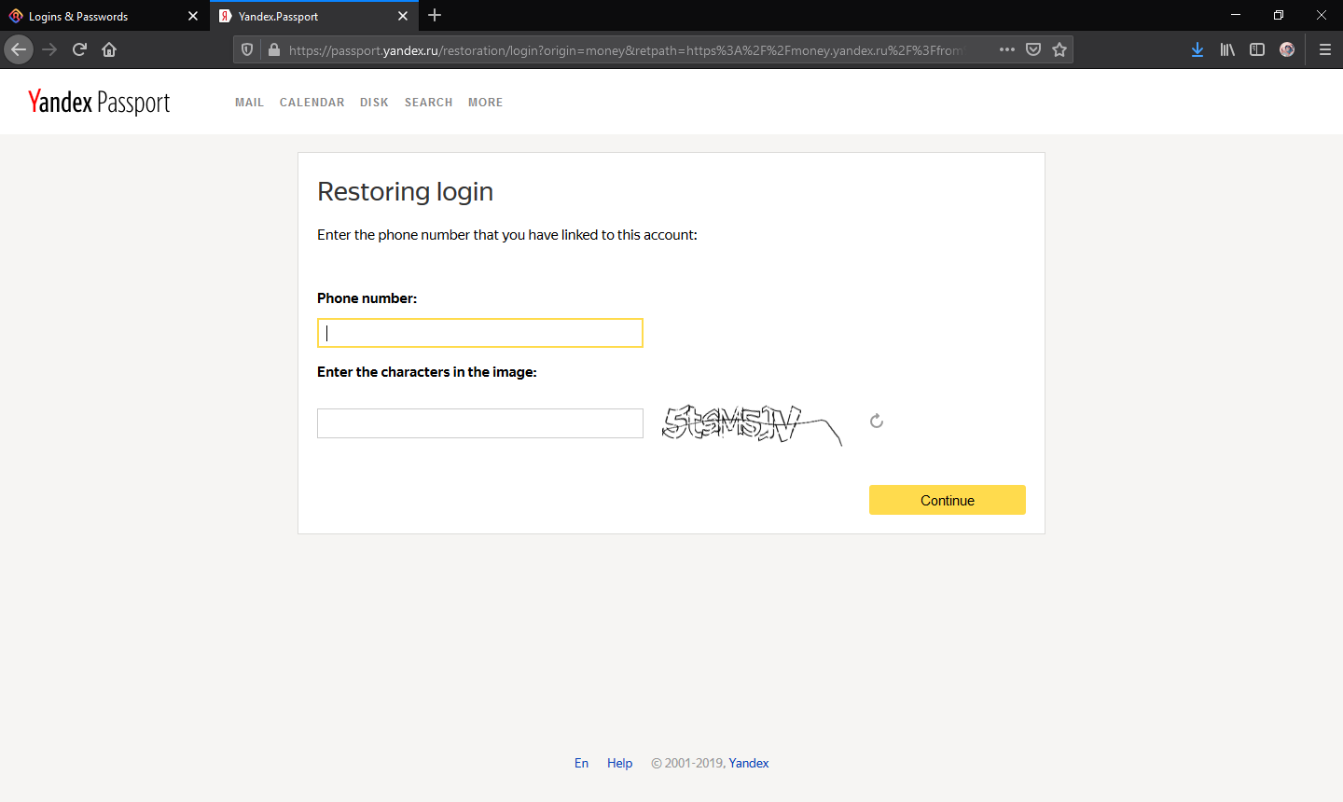Click the Restoring login heading
This screenshot has height=802, width=1343.
point(405,191)
